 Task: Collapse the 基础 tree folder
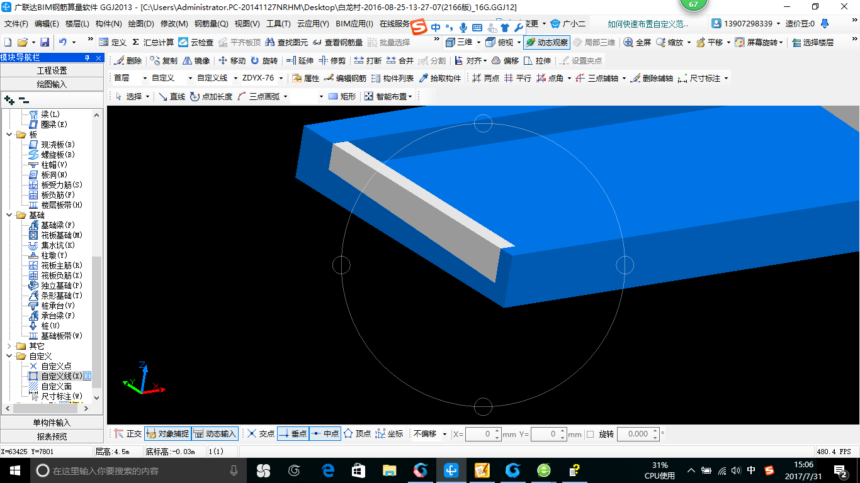[x=9, y=215]
